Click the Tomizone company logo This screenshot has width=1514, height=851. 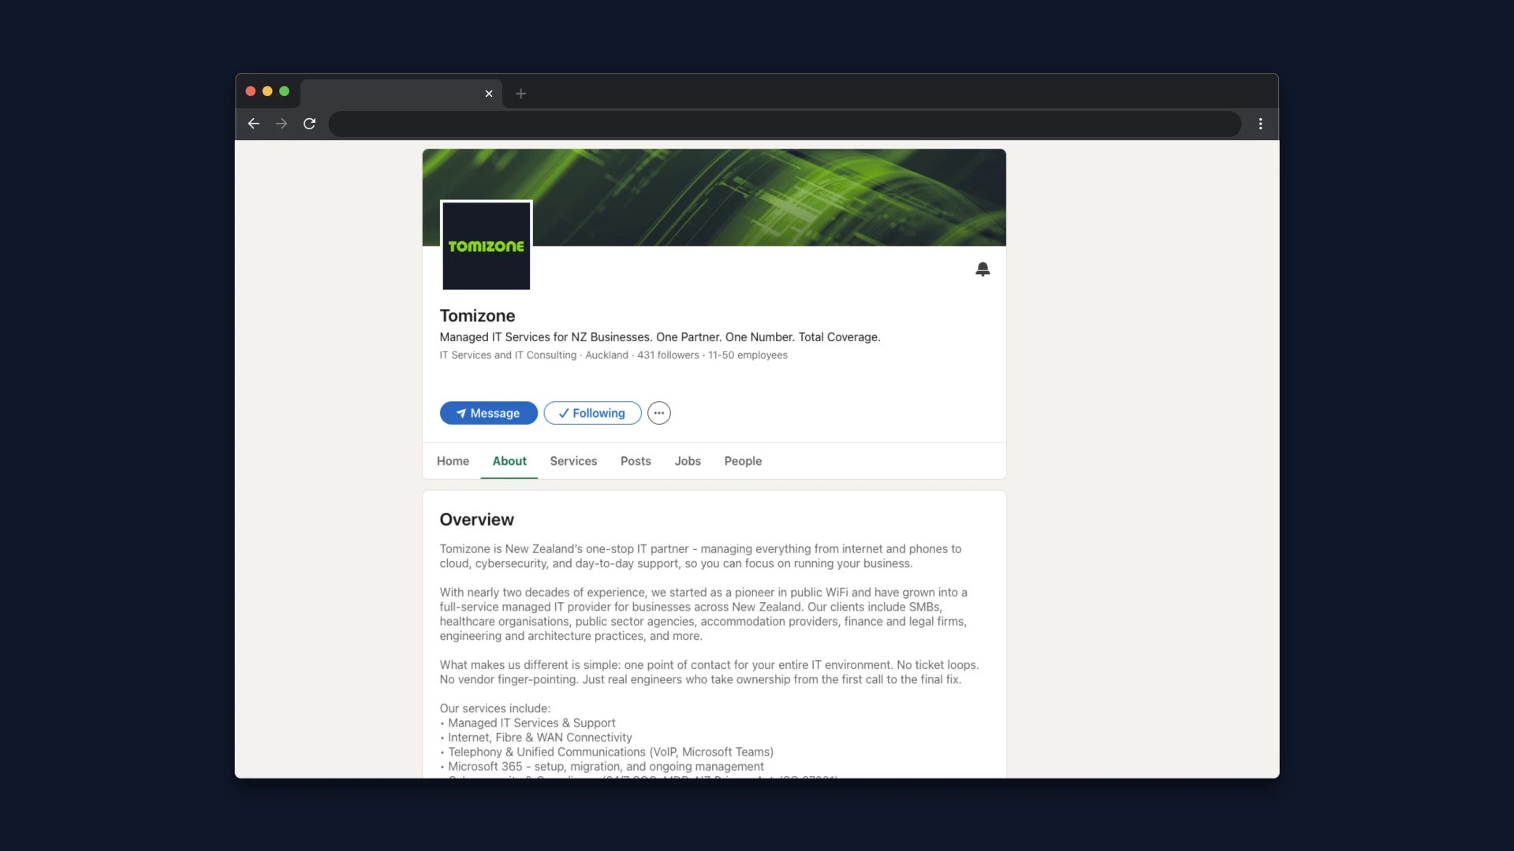487,246
